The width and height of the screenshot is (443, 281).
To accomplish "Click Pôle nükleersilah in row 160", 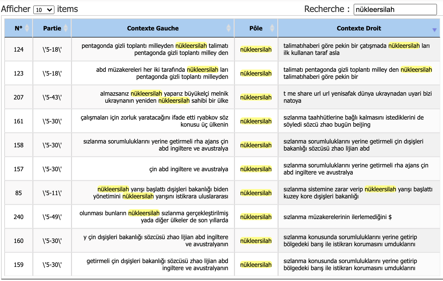I will (256, 241).
